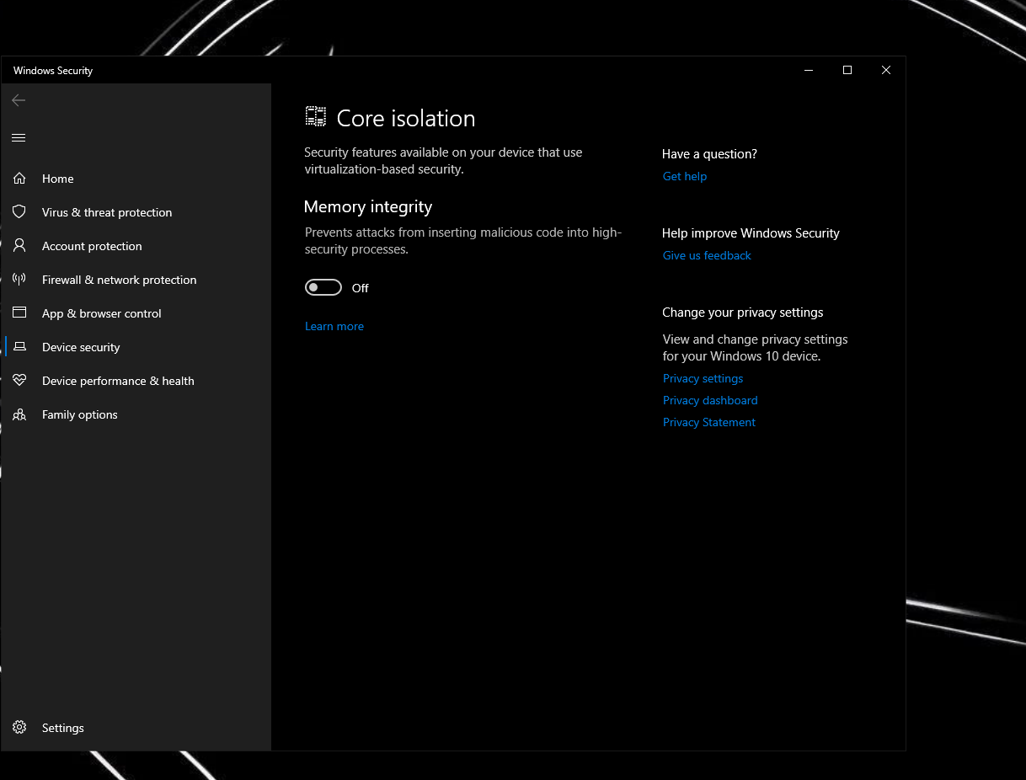
Task: Open Virus & threat protection page
Action: point(136,212)
